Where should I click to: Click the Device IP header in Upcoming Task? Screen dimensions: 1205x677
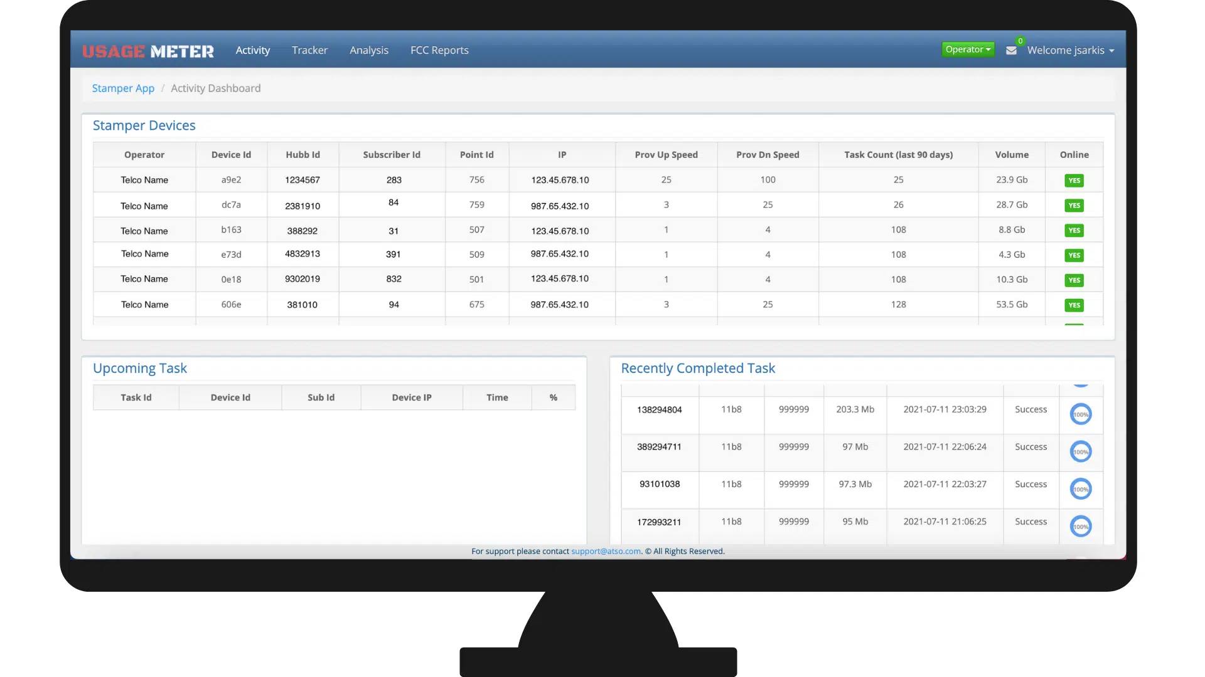(412, 397)
